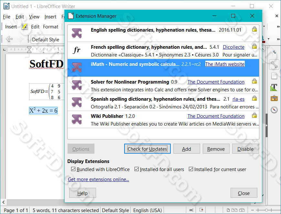Click the zoom slider handle in status bar
Viewport: 281px width, 214px height.
click(x=266, y=210)
